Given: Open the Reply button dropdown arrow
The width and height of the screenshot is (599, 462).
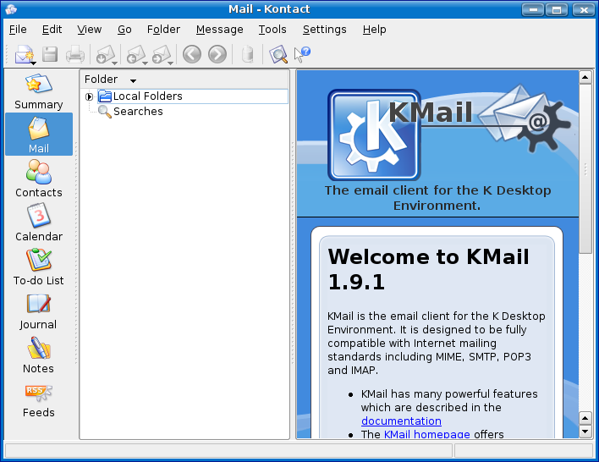Looking at the screenshot, I should click(145, 62).
